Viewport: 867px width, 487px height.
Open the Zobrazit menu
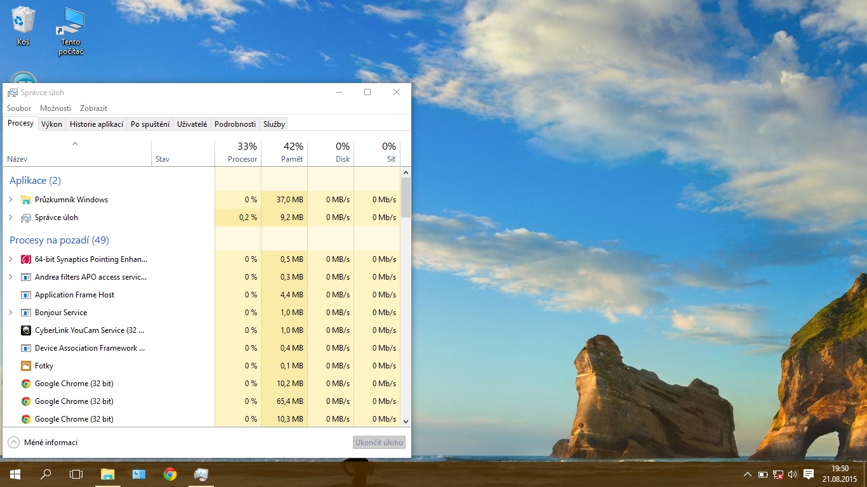click(x=93, y=108)
